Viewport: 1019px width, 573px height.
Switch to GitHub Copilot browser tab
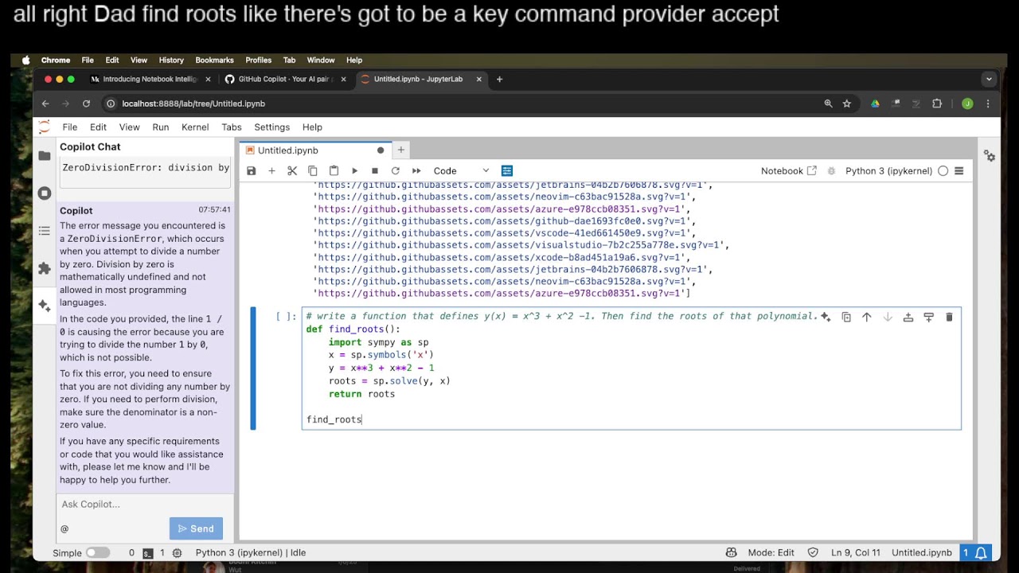(x=285, y=80)
